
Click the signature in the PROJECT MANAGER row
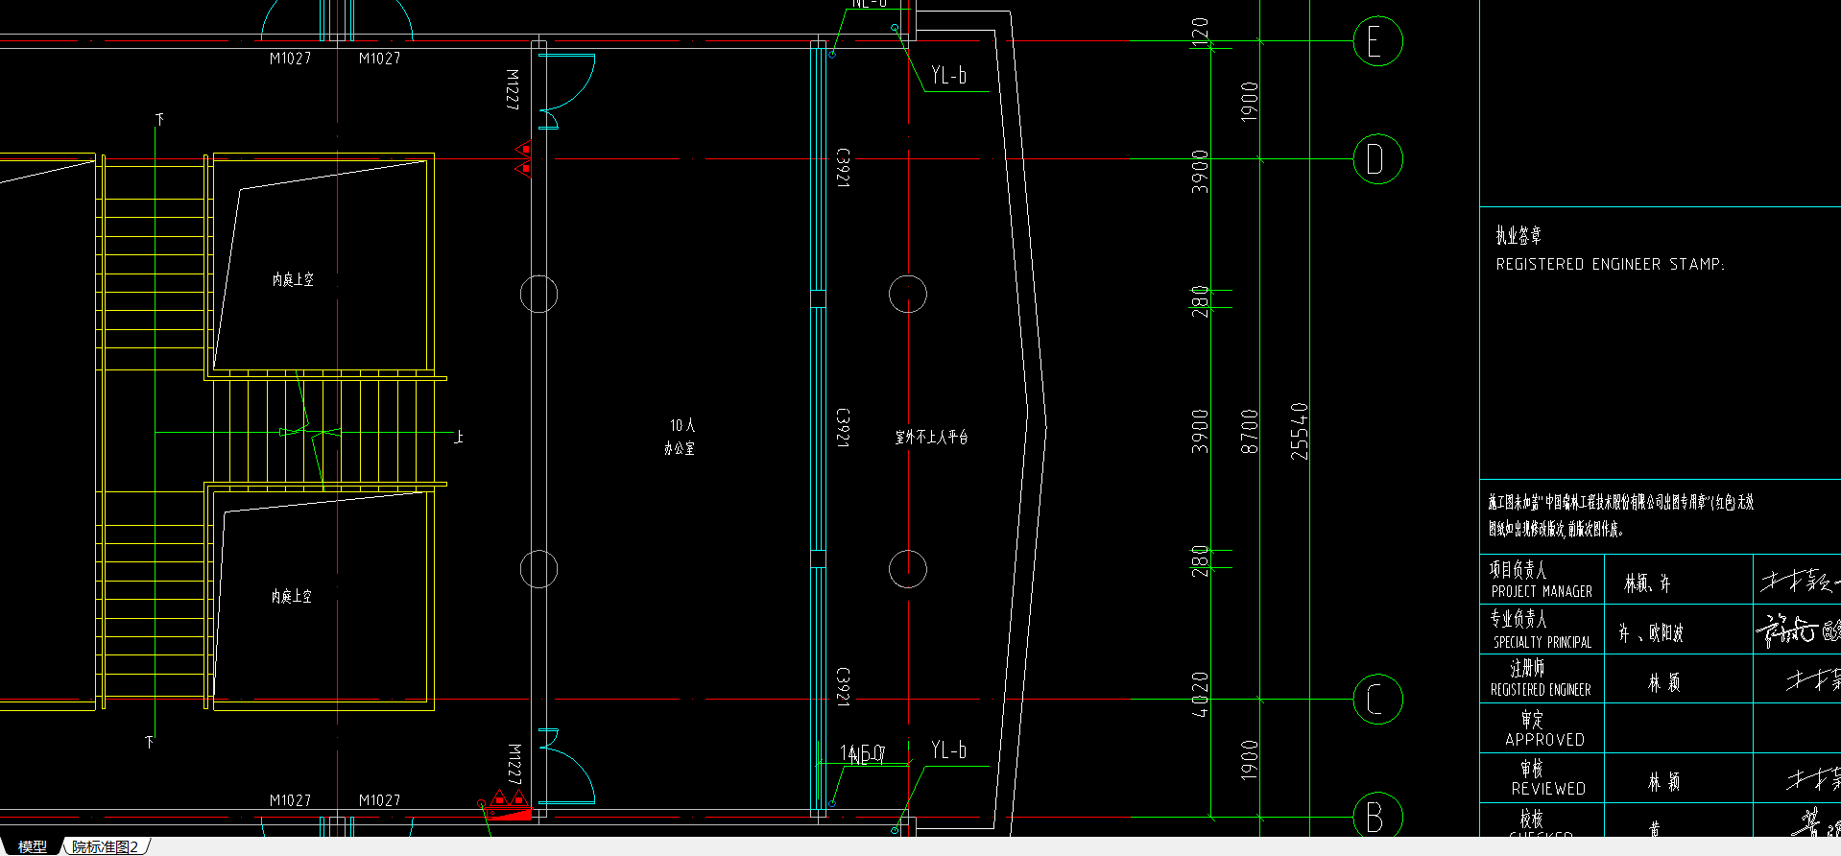coord(1800,580)
